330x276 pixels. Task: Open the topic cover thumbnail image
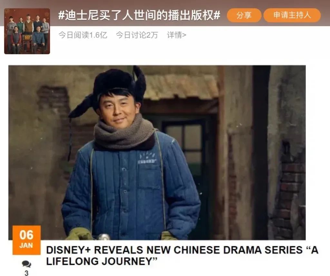[x=27, y=31]
